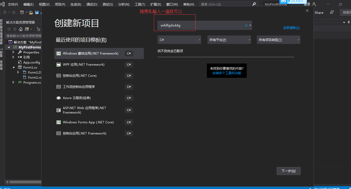Click the toolbar navigate forward arrow
The height and width of the screenshot is (189, 351).
[x=14, y=12]
